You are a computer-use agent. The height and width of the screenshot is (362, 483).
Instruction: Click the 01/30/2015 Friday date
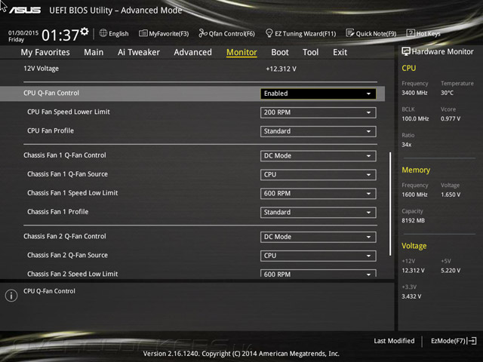tap(23, 36)
